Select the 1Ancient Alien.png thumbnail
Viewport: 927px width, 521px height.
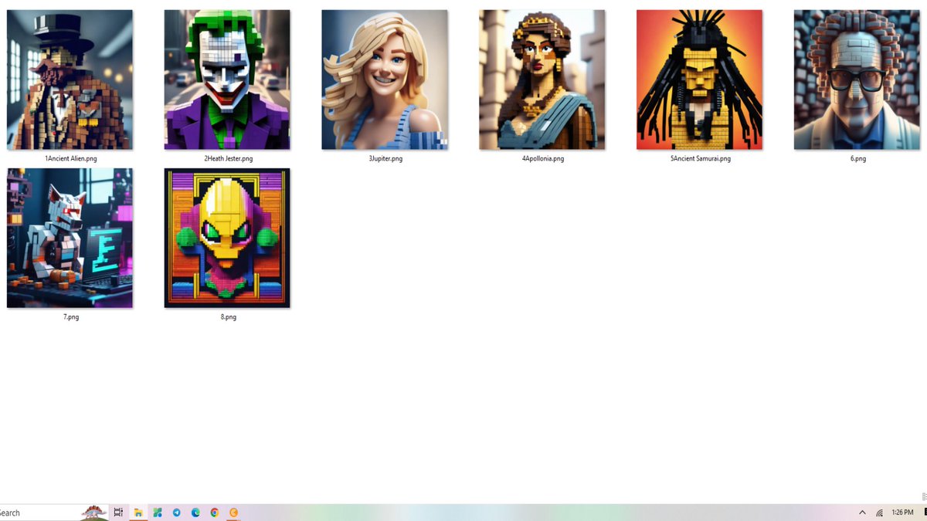[x=70, y=80]
